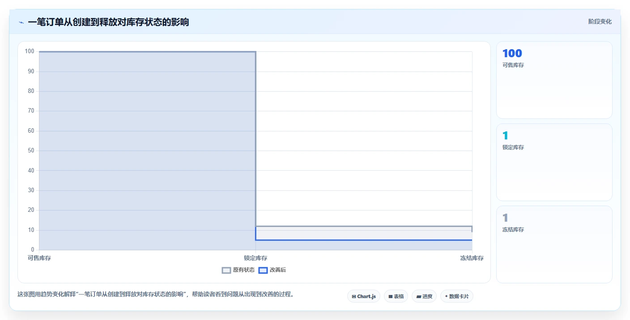Click the gray 原有状态 legend color box
The width and height of the screenshot is (630, 320).
[x=226, y=270]
